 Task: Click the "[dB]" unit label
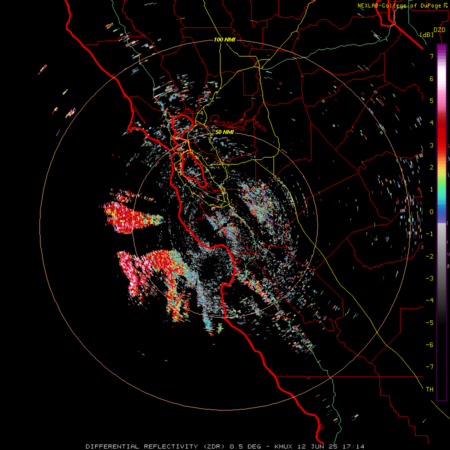426,34
